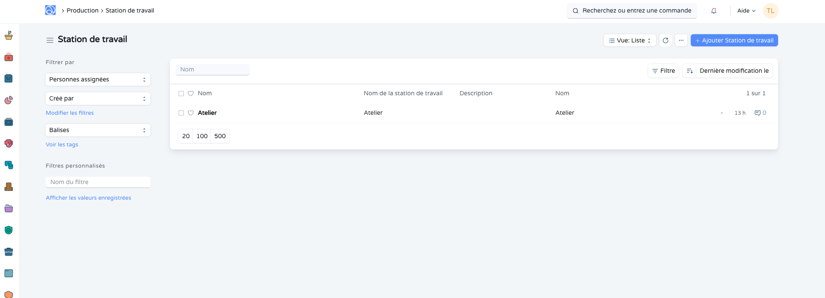Image resolution: width=825 pixels, height=298 pixels.
Task: Click the purple folder sidebar icon
Action: click(x=9, y=208)
